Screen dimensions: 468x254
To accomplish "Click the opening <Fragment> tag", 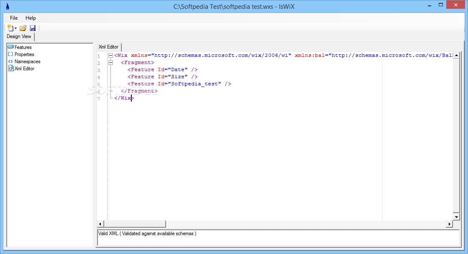I will click(138, 63).
